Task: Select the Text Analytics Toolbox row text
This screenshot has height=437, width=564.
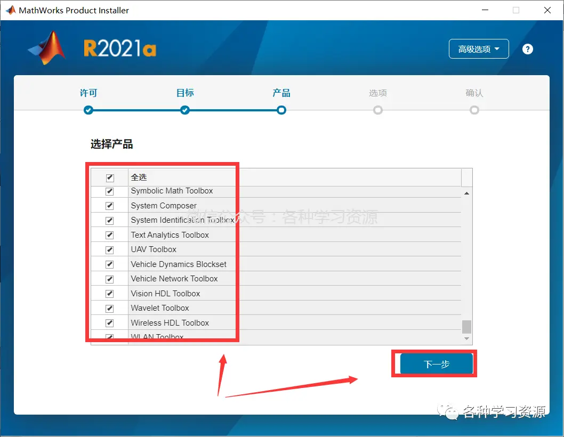Action: [x=170, y=235]
